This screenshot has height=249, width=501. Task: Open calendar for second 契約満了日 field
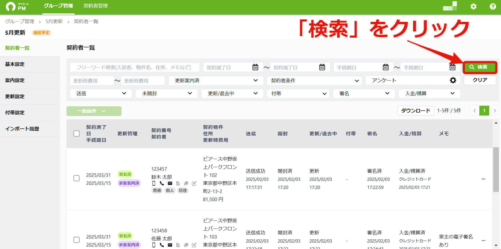point(322,67)
